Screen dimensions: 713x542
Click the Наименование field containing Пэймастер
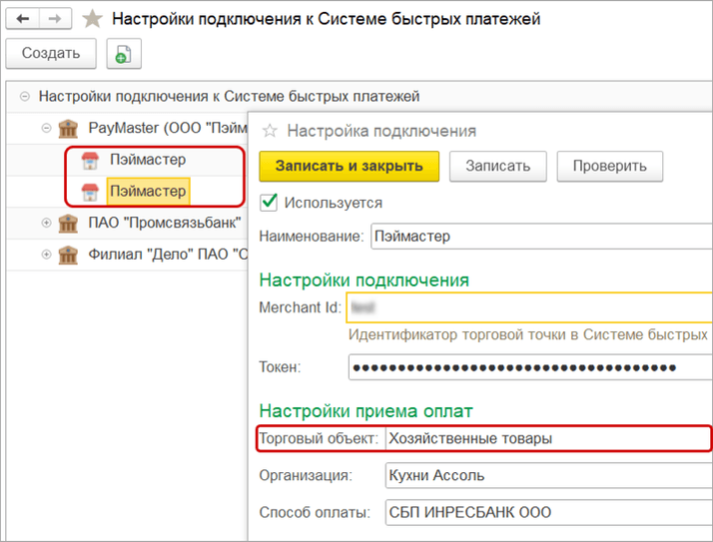541,236
